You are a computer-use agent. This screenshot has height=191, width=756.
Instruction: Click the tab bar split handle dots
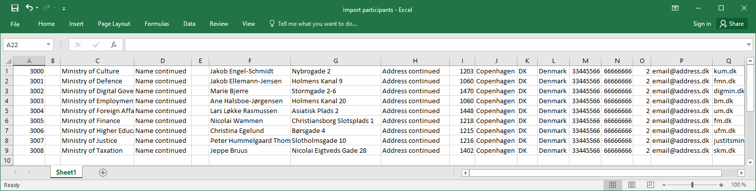coord(454,173)
